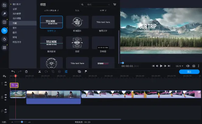Click the search magnifier icon
Viewport: 202px width, 124px height.
pyautogui.click(x=82, y=5)
